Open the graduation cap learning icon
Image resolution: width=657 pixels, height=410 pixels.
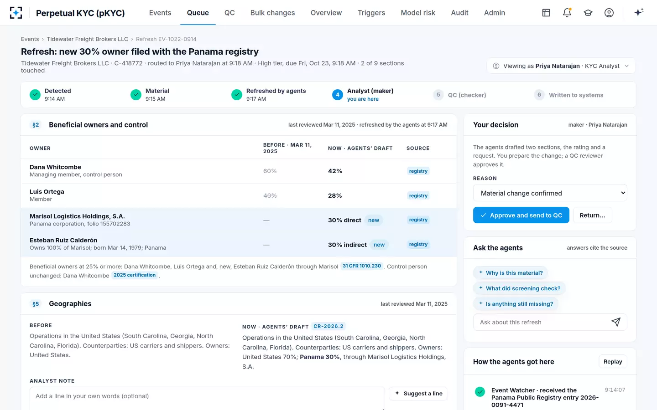[x=588, y=13]
